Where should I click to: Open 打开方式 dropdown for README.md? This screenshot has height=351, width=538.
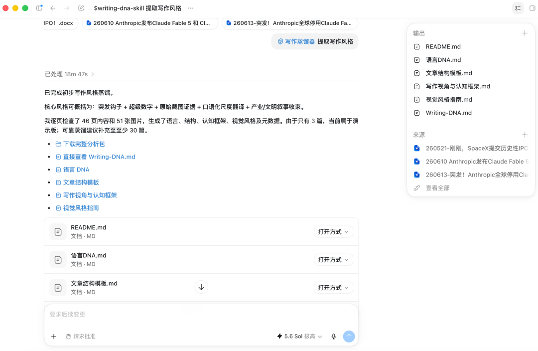click(333, 232)
